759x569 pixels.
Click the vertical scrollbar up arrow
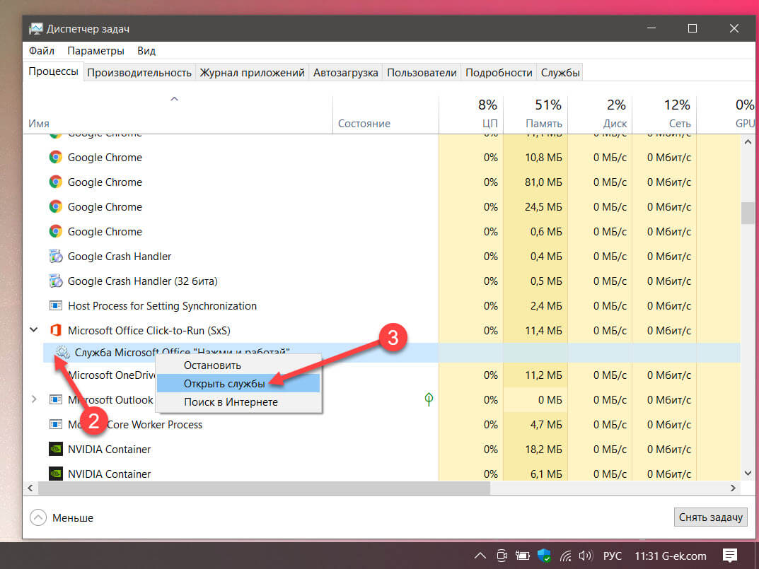[748, 142]
